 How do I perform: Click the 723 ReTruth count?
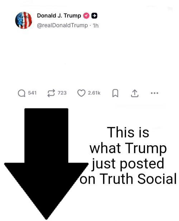[x=62, y=93]
